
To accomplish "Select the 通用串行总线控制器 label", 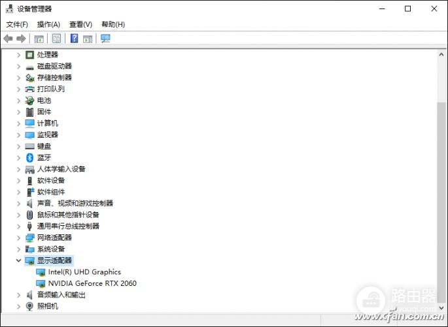I will click(68, 226).
